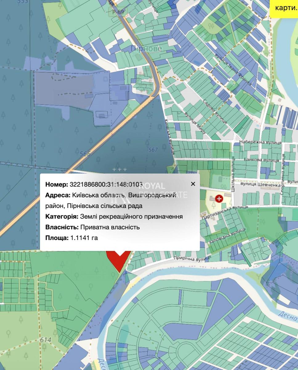Click the Прирічна вулиця street label
This screenshot has height=370, width=298.
(x=192, y=258)
